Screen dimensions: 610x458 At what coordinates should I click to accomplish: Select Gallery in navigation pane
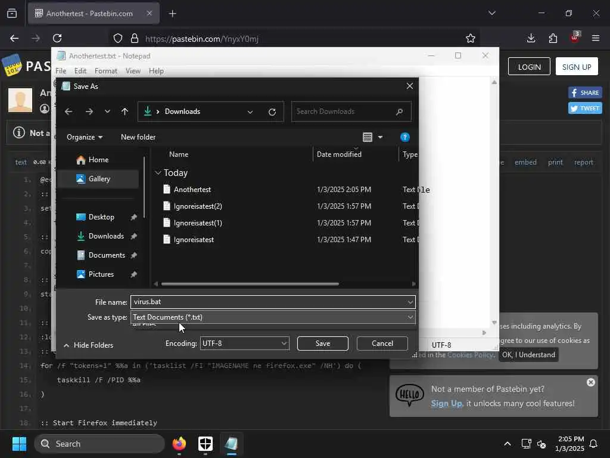click(98, 179)
